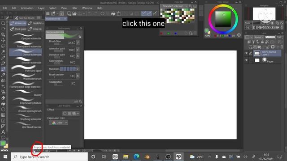Open the Filter menu

(74, 8)
